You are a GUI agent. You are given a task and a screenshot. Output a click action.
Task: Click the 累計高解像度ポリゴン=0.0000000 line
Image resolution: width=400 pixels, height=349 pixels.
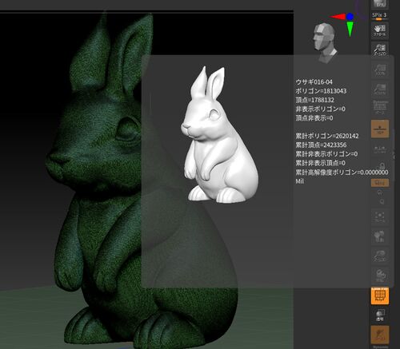pos(342,173)
